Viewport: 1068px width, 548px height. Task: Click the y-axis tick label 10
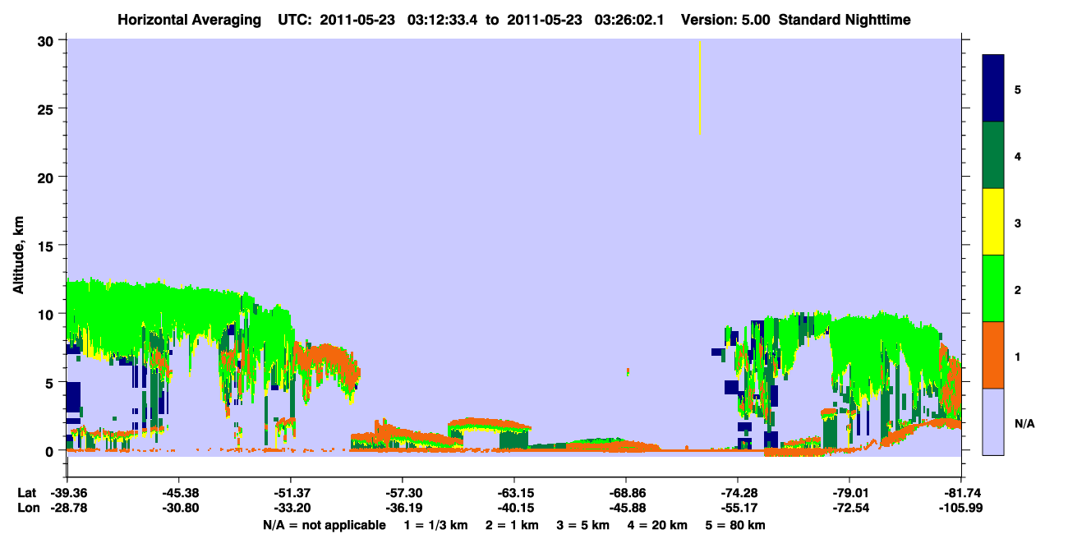click(48, 314)
